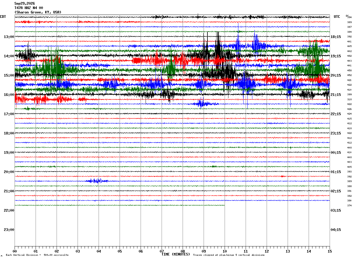This screenshot has height=259, width=353.
Task: Click the UTC column header
Action: 337,17
